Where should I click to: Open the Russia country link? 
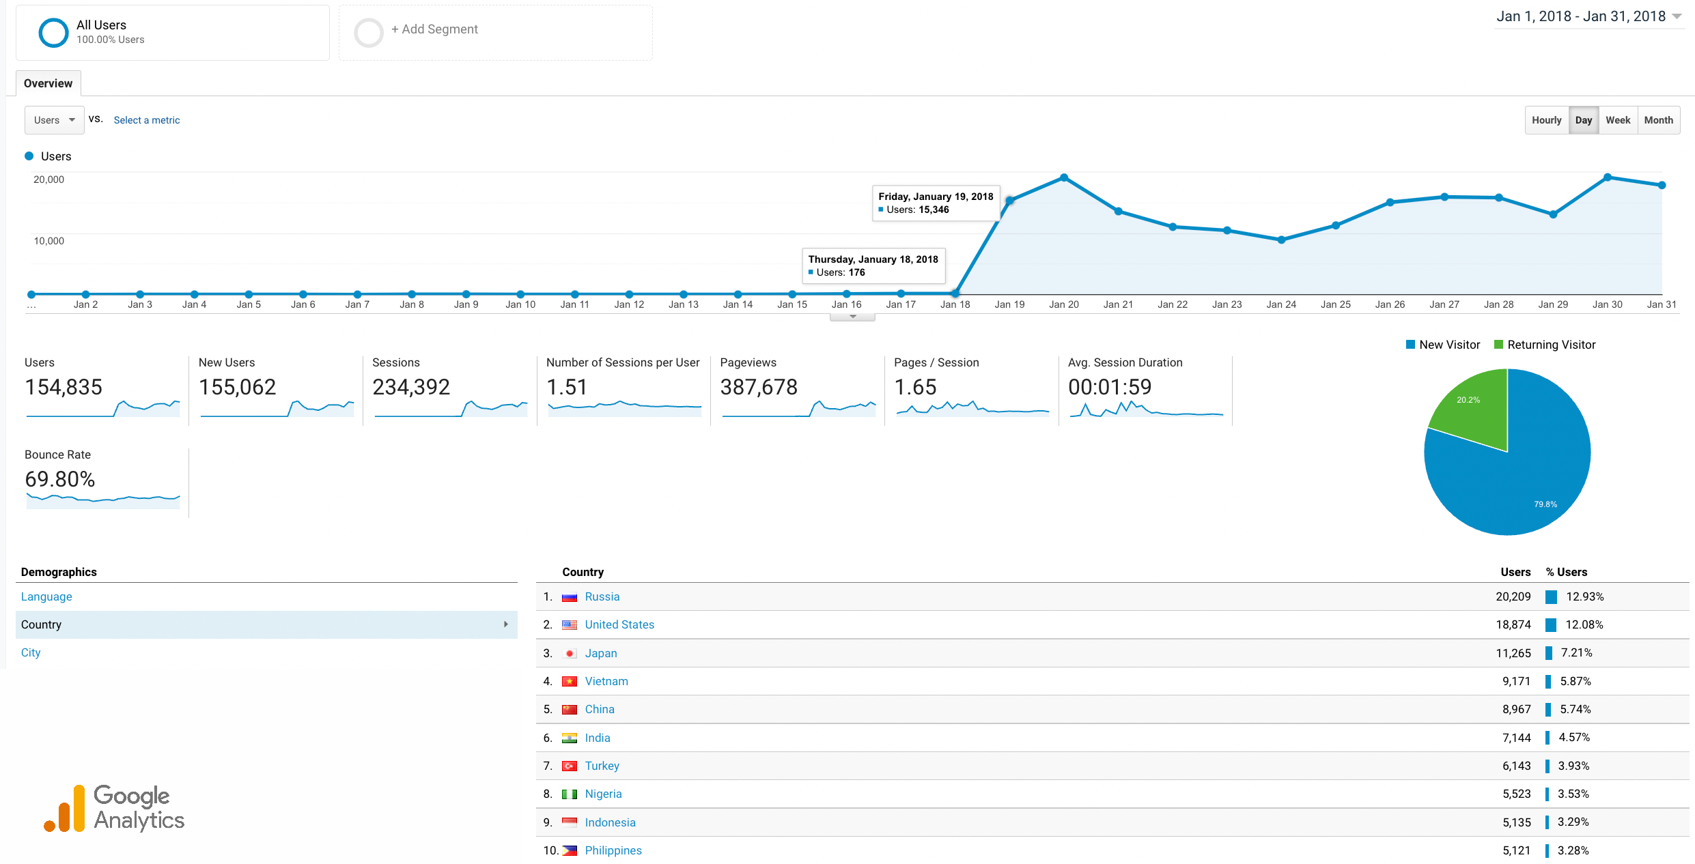click(602, 596)
